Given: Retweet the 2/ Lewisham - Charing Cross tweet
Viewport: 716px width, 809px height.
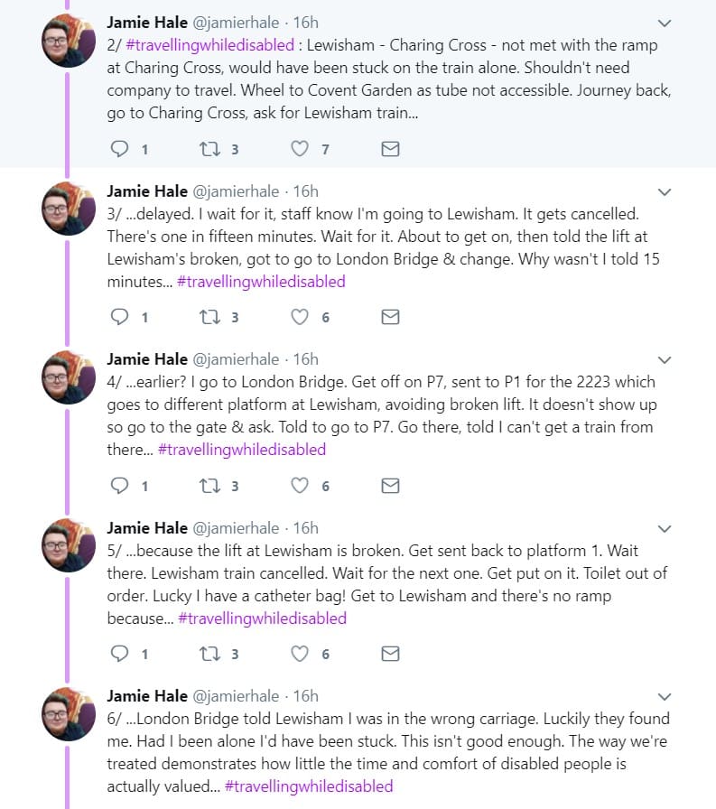Looking at the screenshot, I should [x=210, y=149].
